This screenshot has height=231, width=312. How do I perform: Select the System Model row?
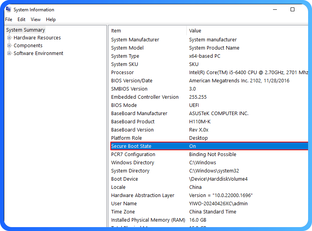tap(209, 48)
